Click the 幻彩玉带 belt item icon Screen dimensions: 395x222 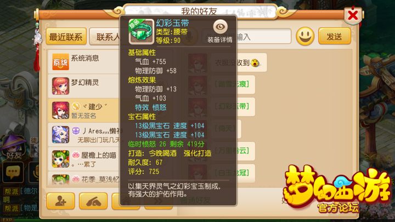(x=141, y=32)
